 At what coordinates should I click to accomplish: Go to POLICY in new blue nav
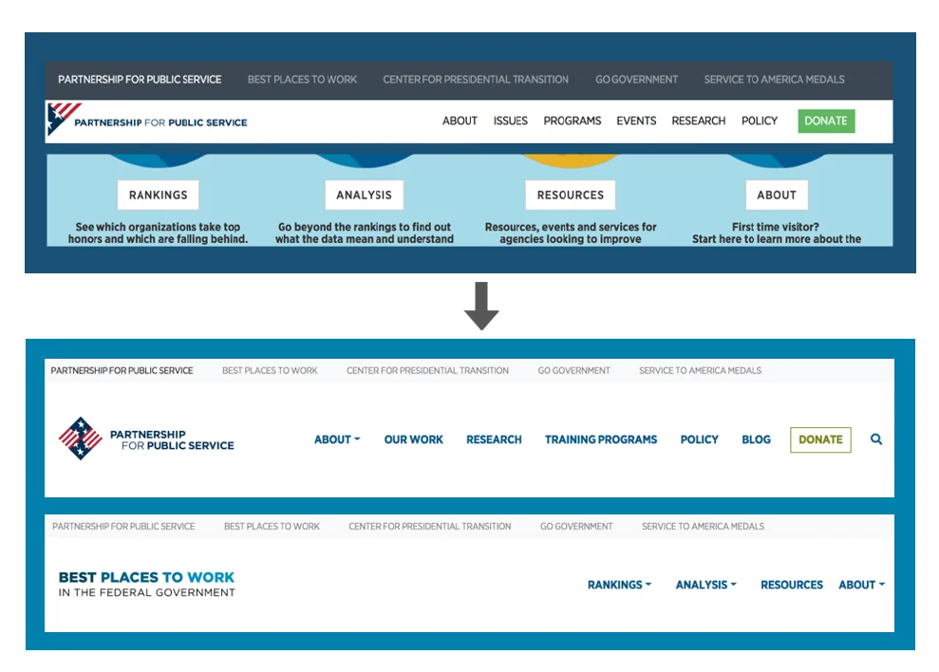pos(699,439)
